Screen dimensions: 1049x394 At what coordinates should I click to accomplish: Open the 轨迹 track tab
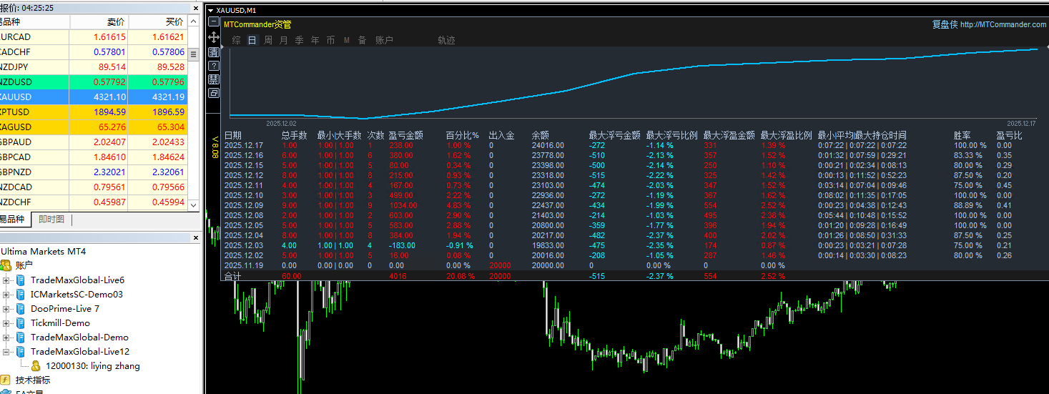pyautogui.click(x=446, y=40)
